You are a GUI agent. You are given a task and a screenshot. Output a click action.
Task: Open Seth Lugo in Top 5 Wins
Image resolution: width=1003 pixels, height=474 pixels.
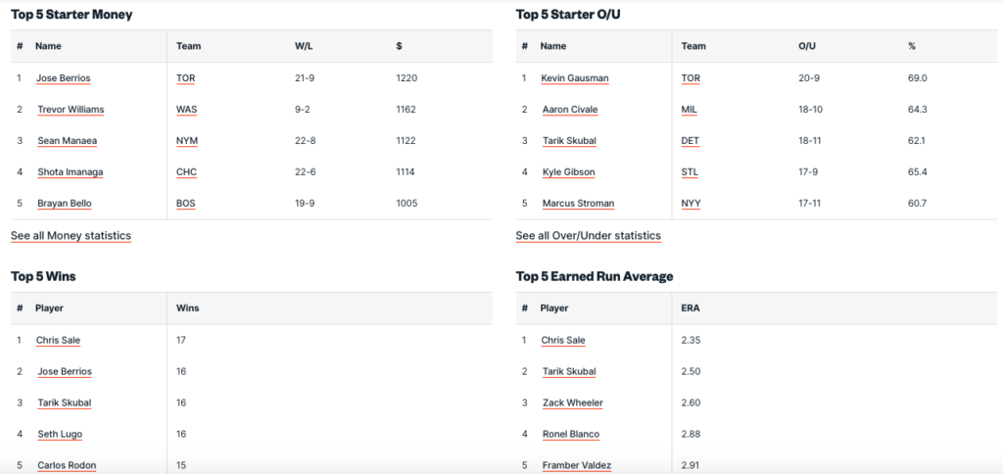click(59, 434)
